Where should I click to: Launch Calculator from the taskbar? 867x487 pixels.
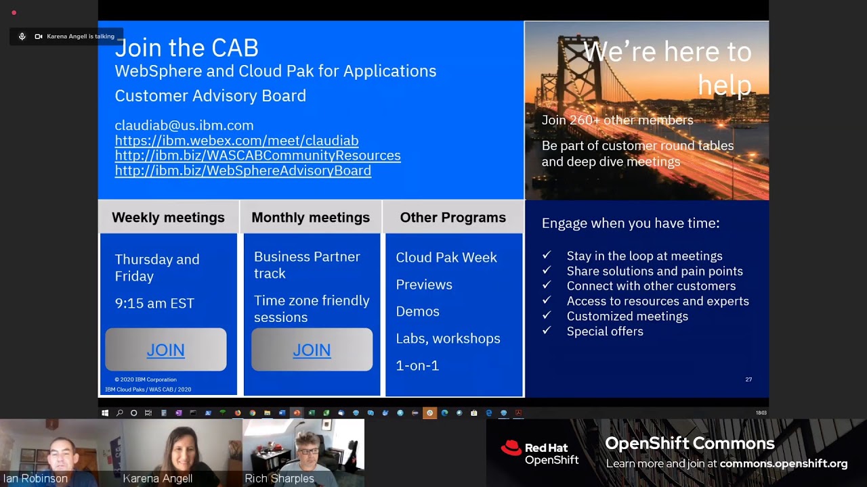[x=164, y=413]
